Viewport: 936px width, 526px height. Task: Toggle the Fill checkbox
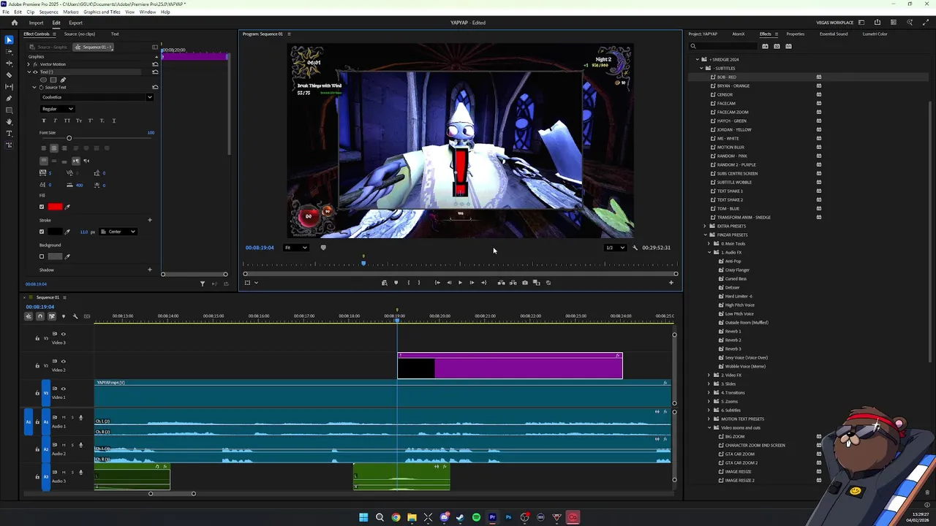click(42, 207)
